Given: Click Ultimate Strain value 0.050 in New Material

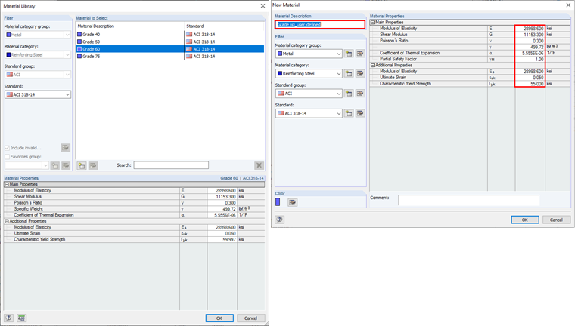Looking at the screenshot, I should (x=530, y=78).
